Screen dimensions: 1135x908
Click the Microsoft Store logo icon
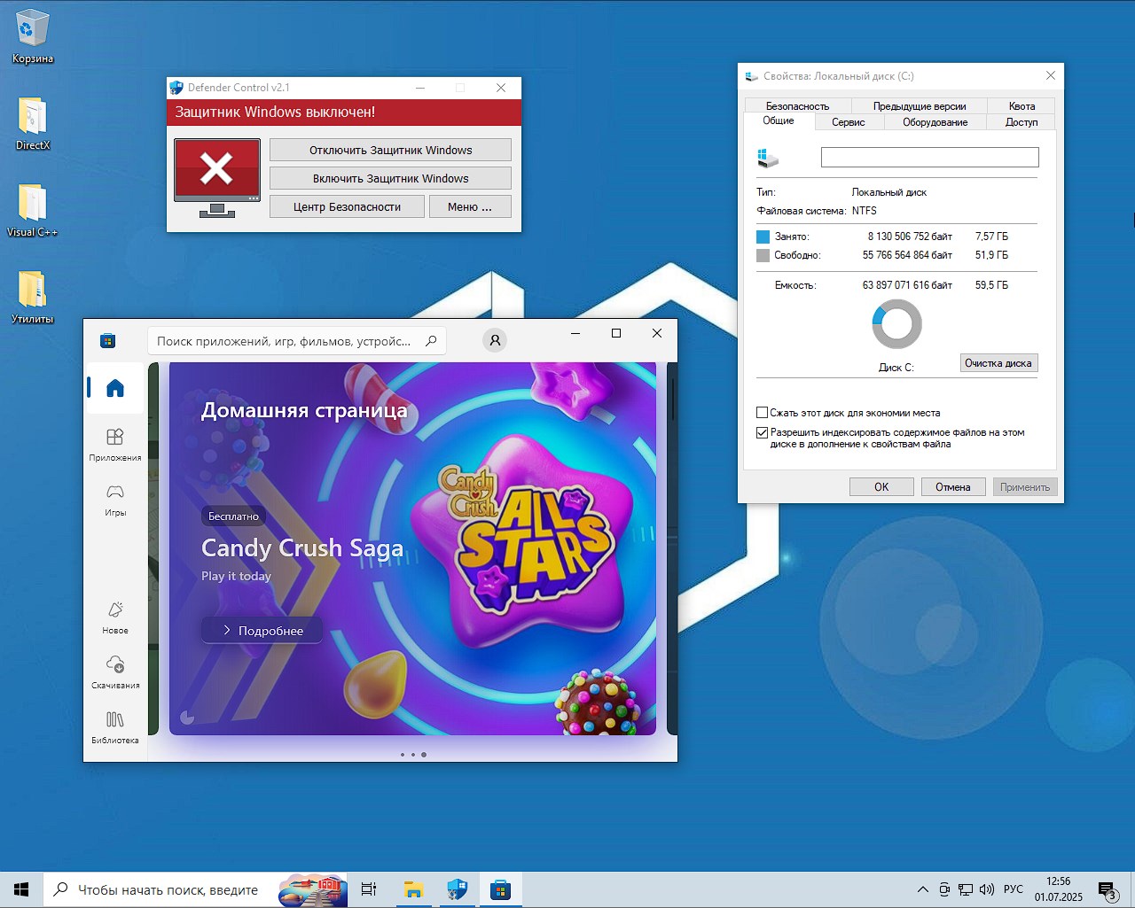point(108,341)
